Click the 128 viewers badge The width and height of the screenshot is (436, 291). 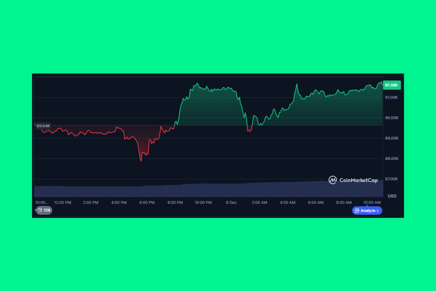pyautogui.click(x=44, y=210)
